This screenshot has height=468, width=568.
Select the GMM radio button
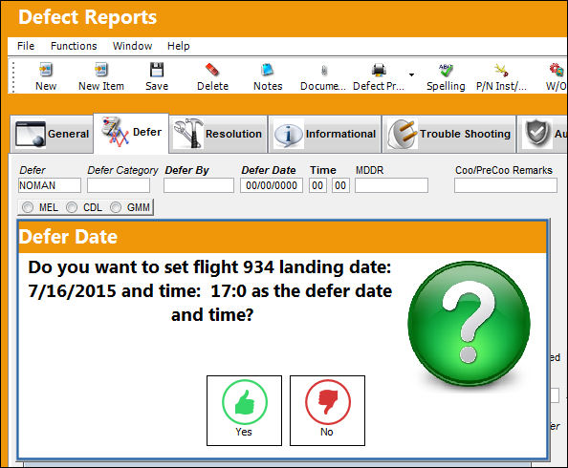(x=116, y=207)
